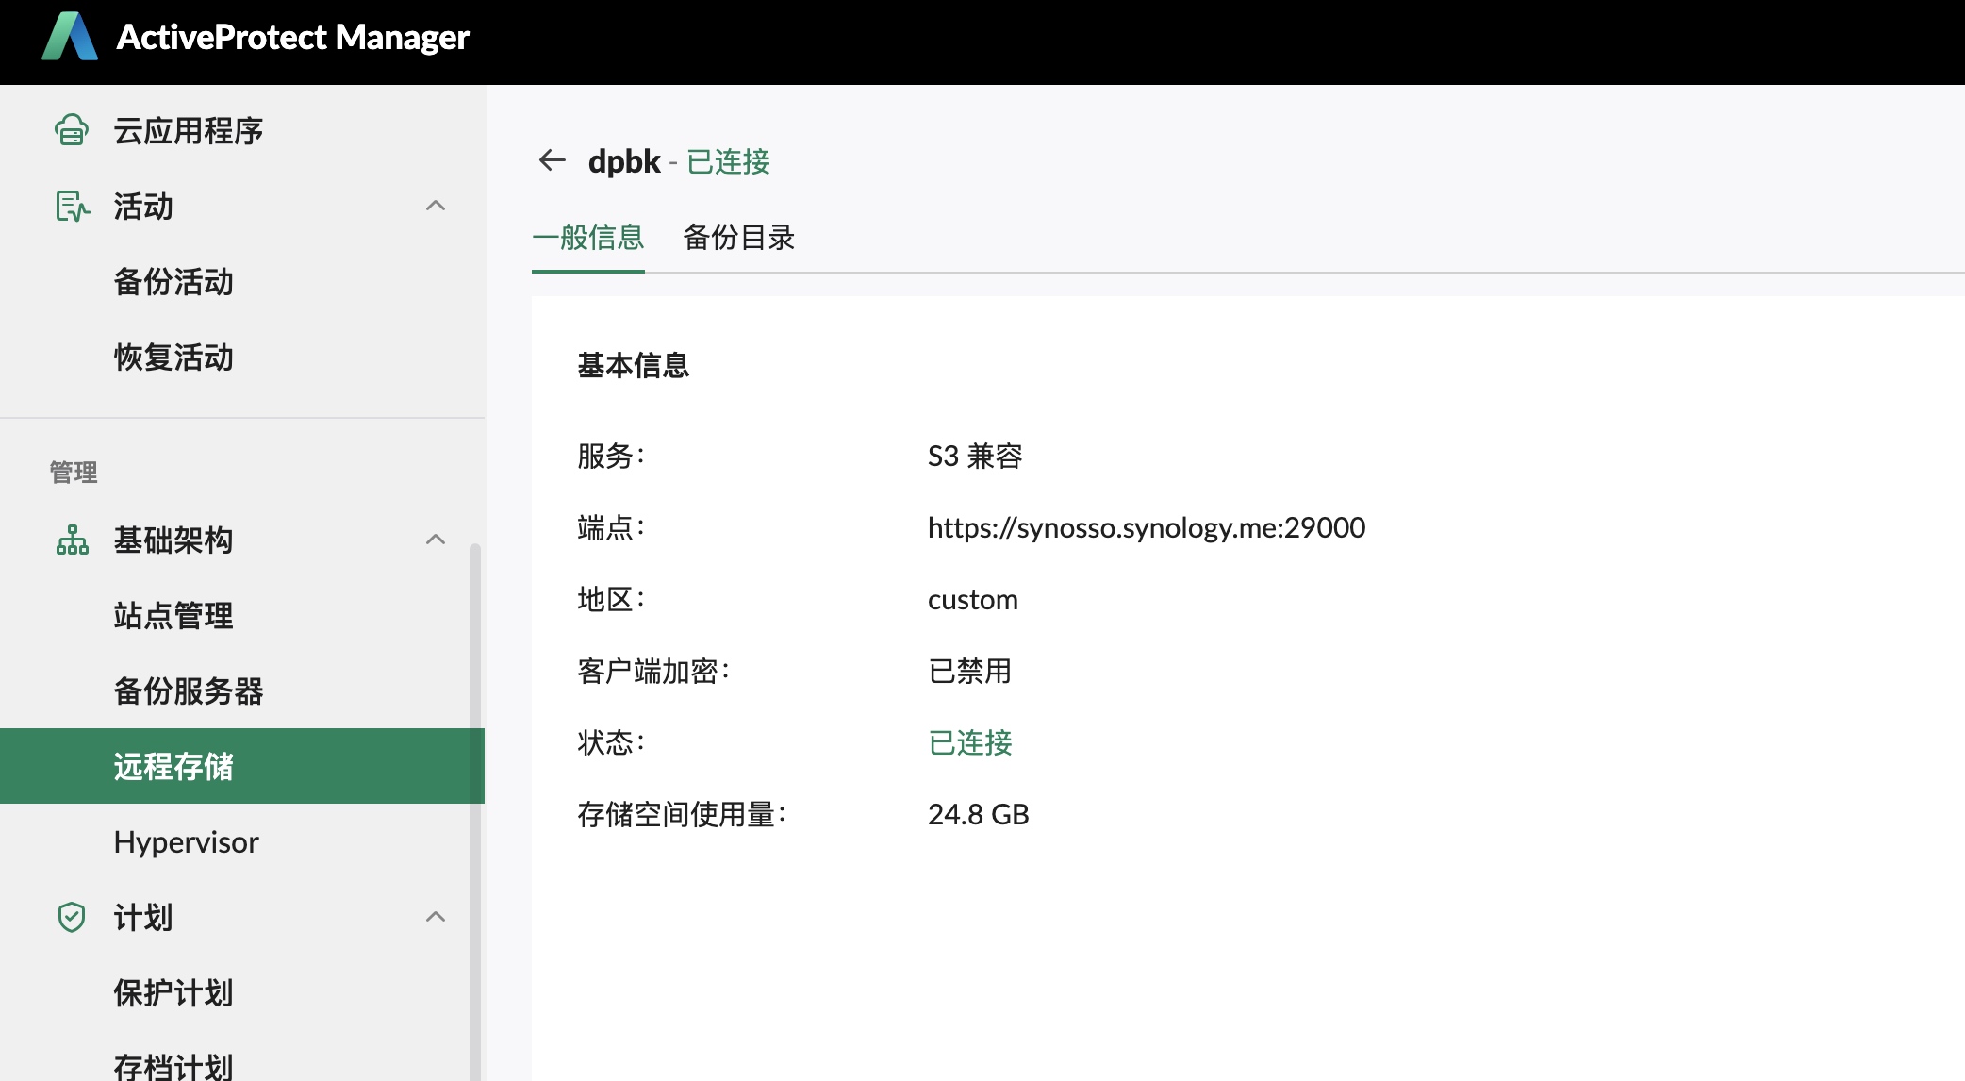This screenshot has width=1965, height=1081.
Task: Collapse the 活动 section chevron
Action: [435, 206]
